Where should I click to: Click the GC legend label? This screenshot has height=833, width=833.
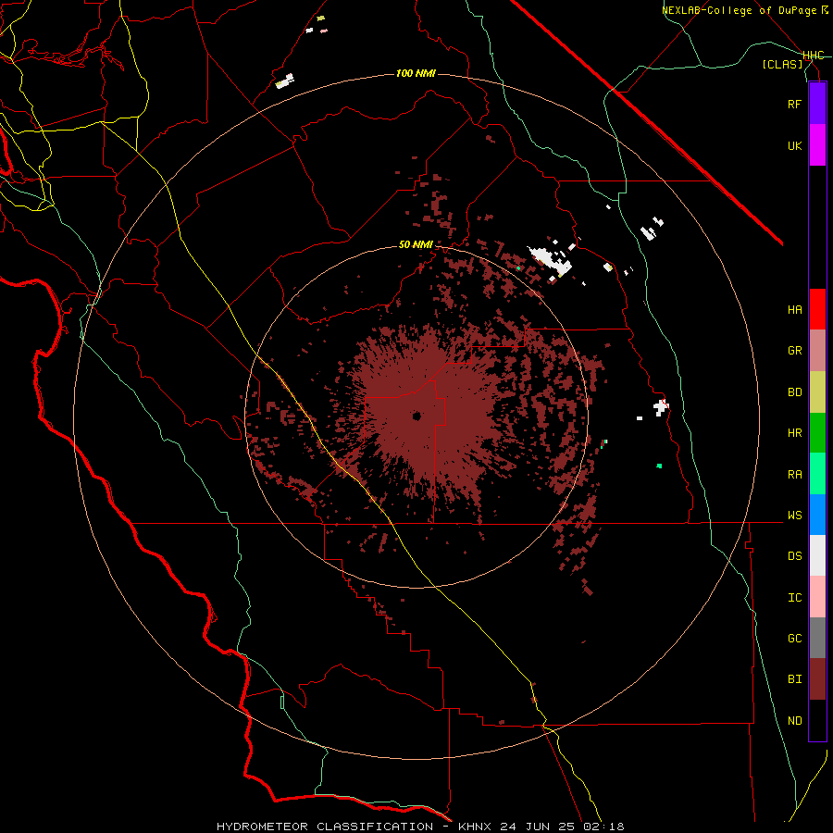pyautogui.click(x=794, y=639)
